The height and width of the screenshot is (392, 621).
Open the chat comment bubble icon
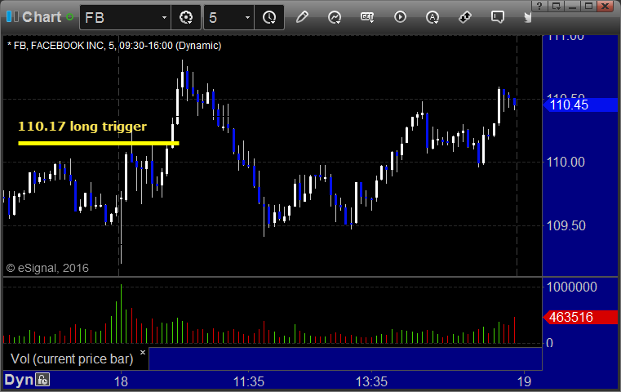[498, 17]
